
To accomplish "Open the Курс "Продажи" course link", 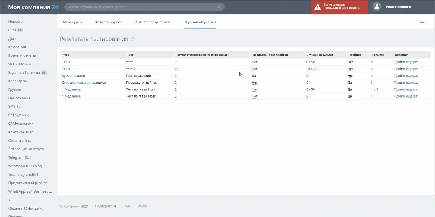I will pyautogui.click(x=74, y=76).
